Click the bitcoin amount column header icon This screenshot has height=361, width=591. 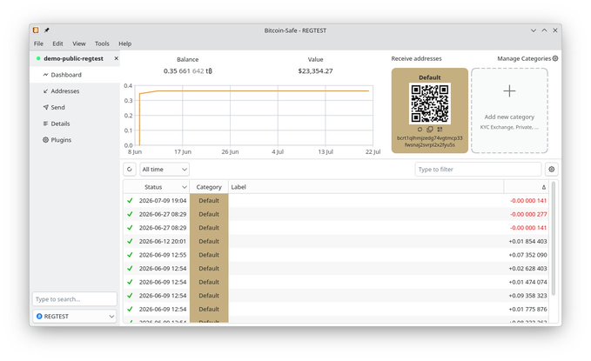point(543,187)
